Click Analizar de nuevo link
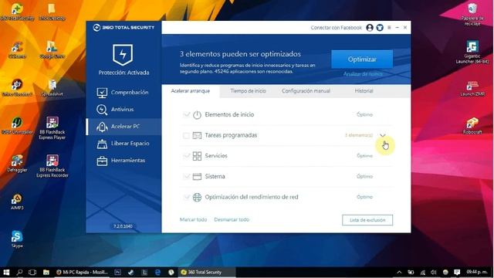This screenshot has height=278, width=494. (x=363, y=74)
